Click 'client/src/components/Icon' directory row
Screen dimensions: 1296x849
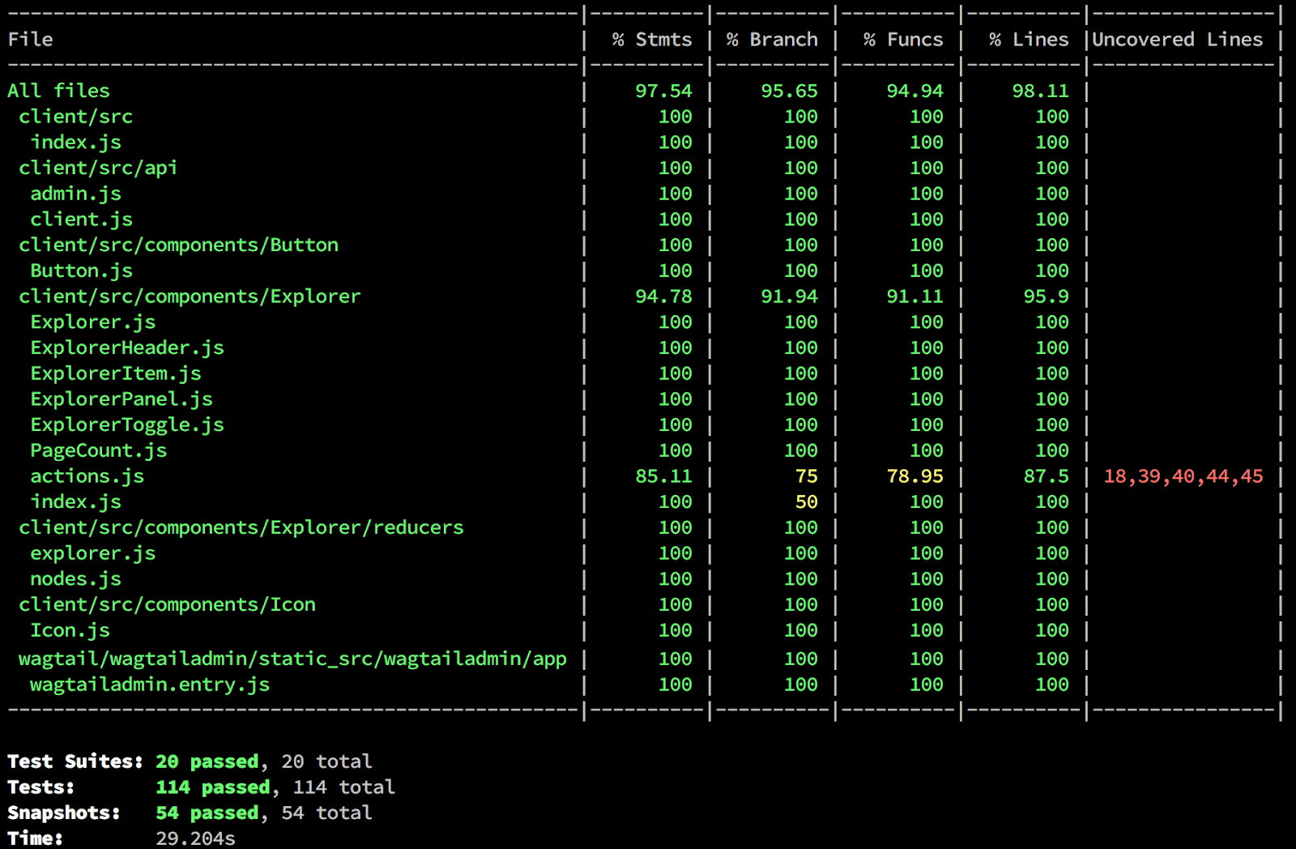coord(167,604)
